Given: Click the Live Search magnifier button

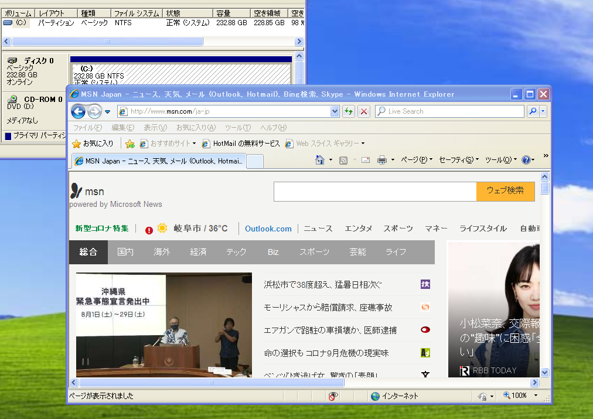Looking at the screenshot, I should coord(533,111).
